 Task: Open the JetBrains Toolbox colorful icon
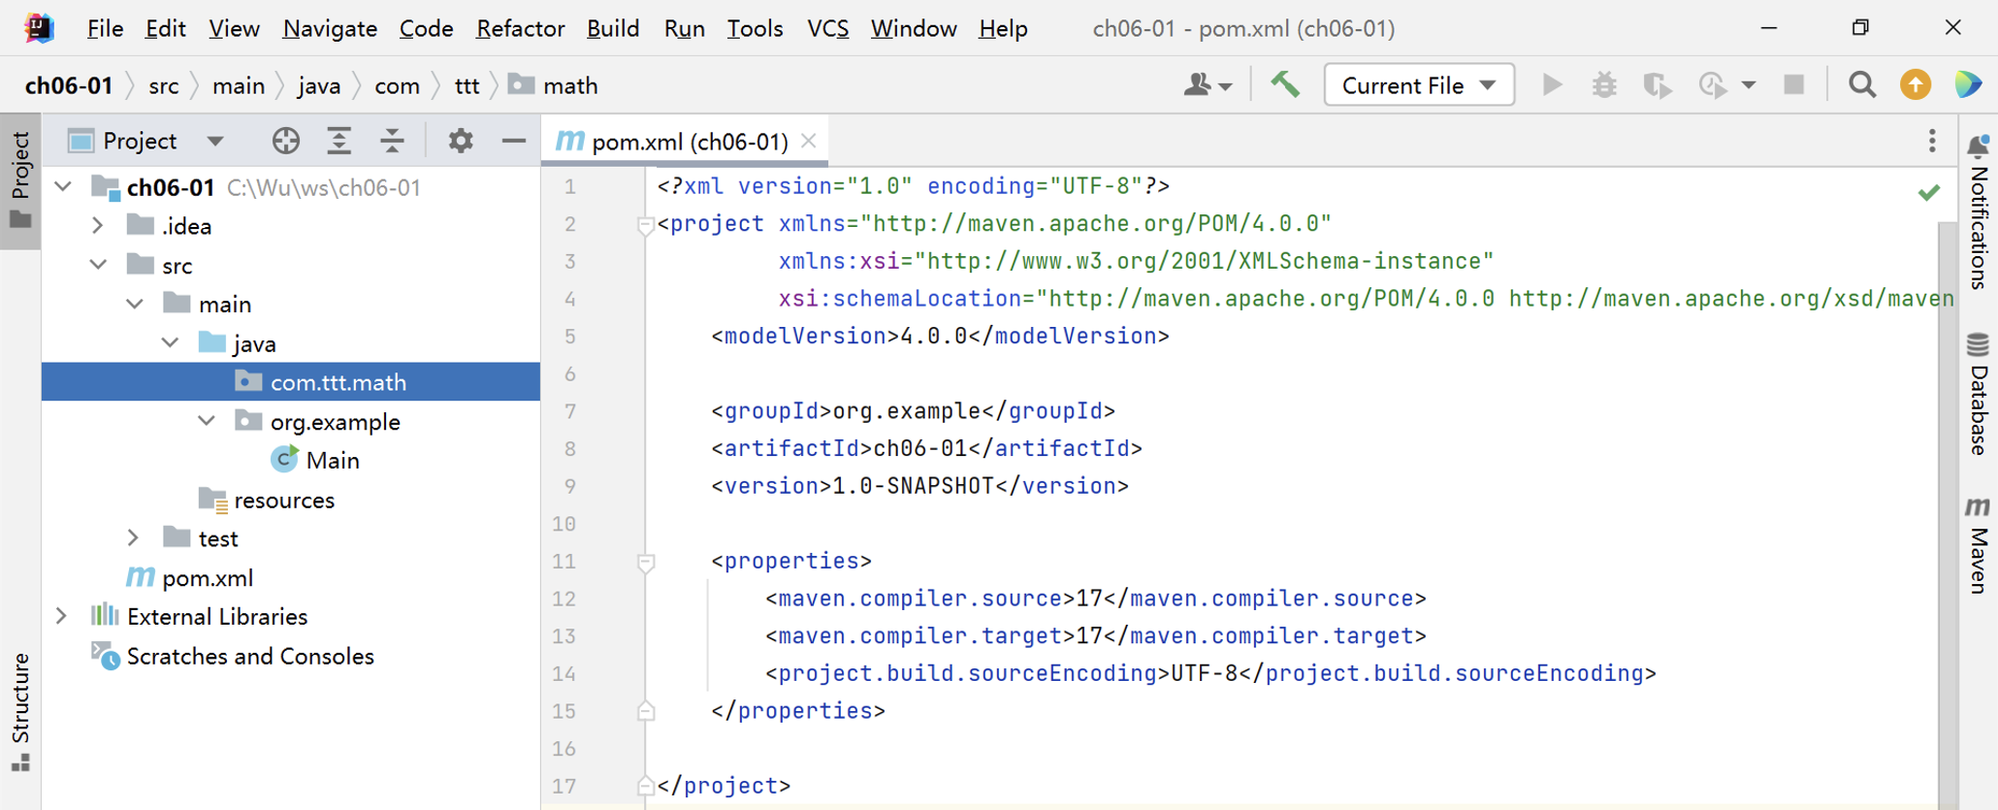(x=1969, y=85)
